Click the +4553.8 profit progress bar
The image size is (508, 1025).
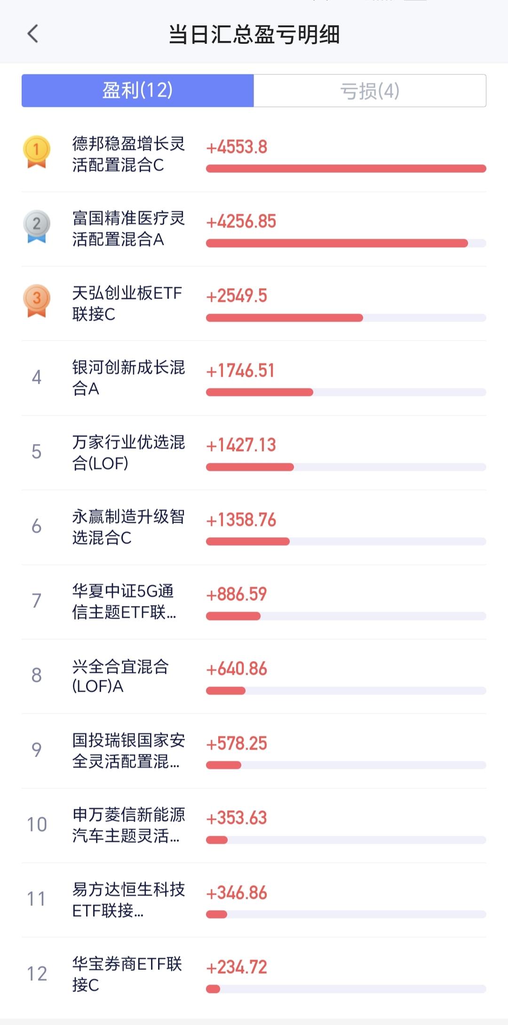(x=346, y=169)
